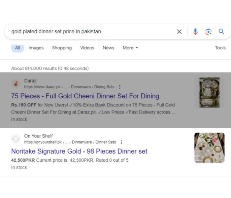Start voice search with microphone icon
Image resolution: width=231 pixels, height=198 pixels.
[x=195, y=32]
